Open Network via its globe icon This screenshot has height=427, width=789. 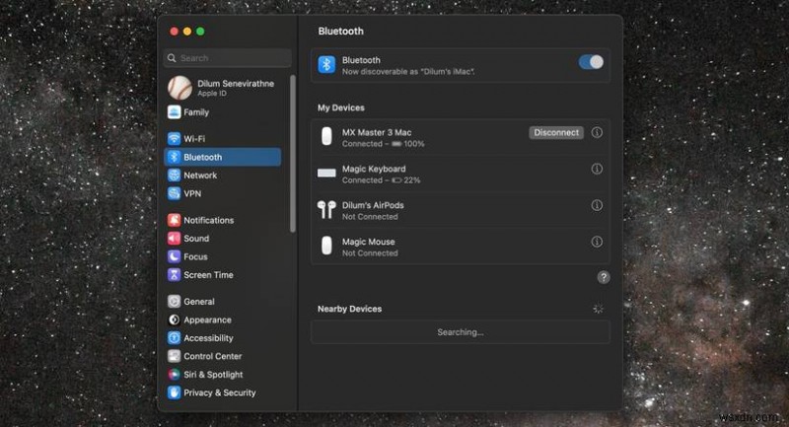pos(175,175)
